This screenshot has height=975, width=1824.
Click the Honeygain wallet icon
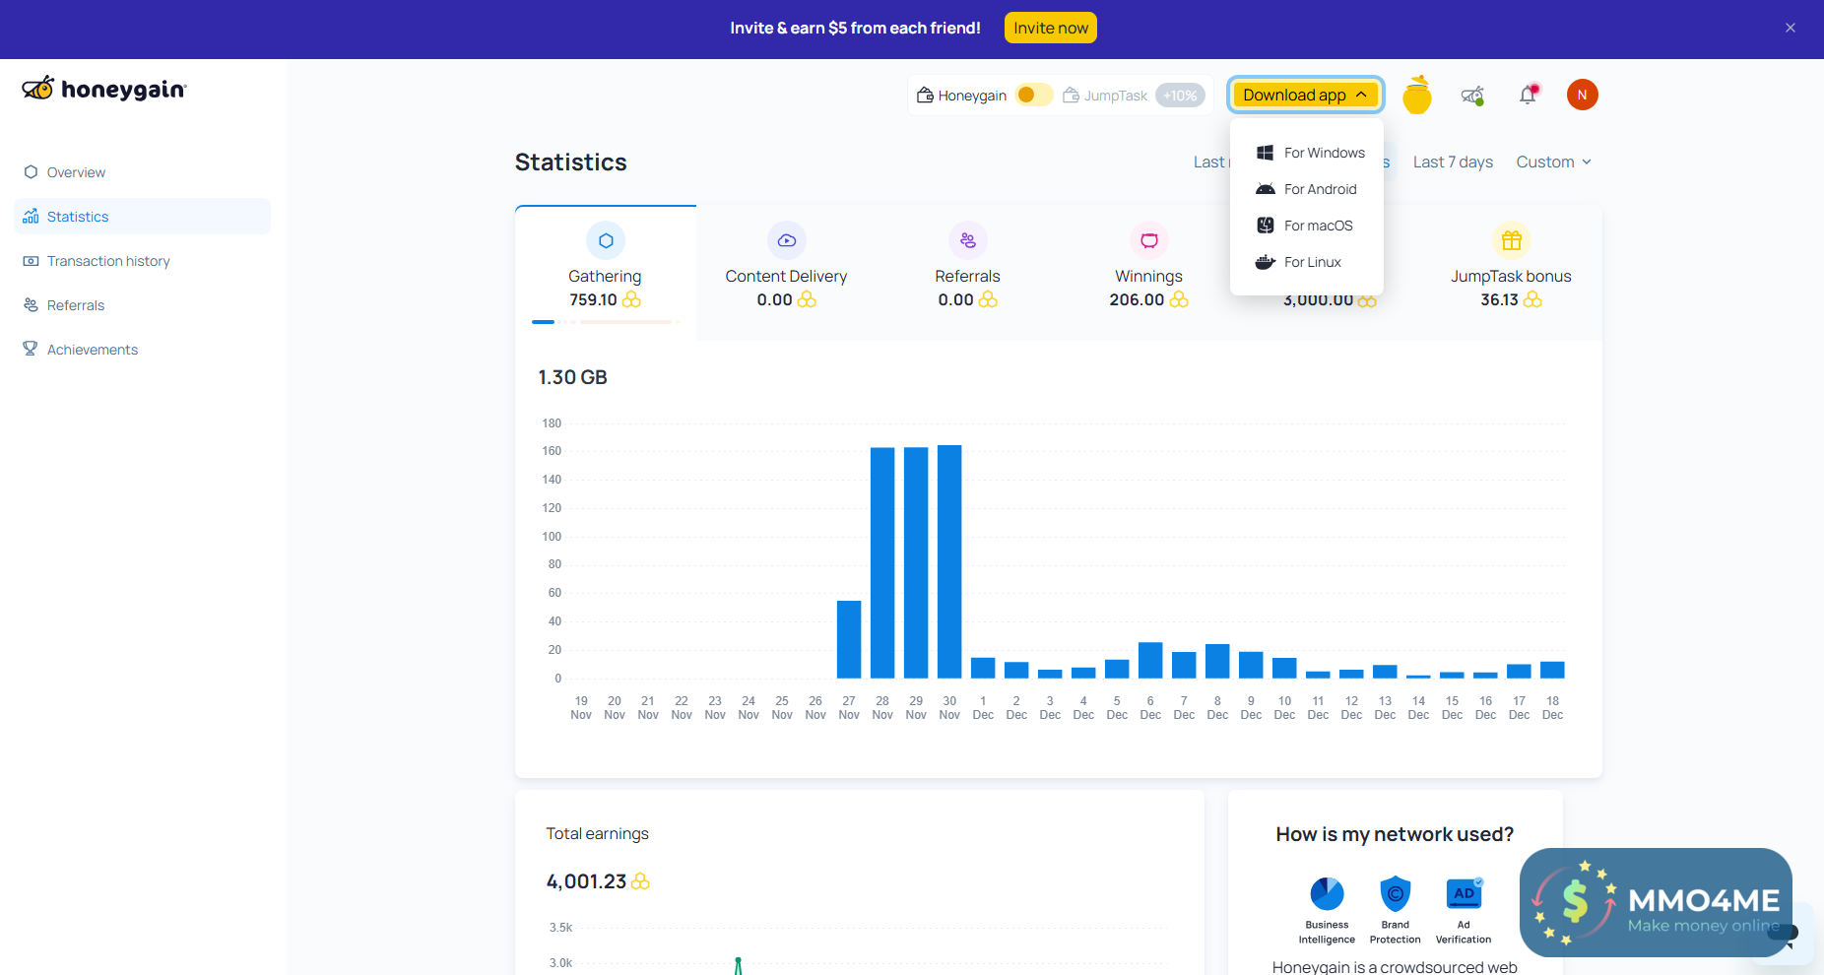(x=925, y=95)
